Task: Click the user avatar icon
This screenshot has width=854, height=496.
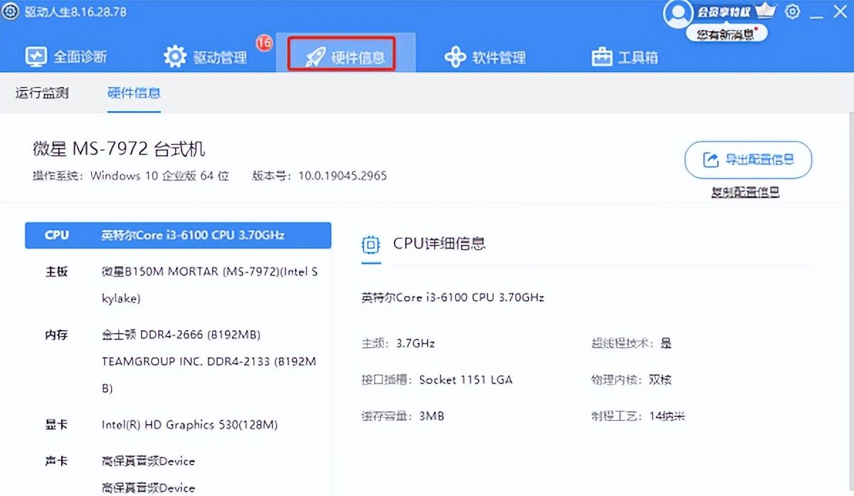Action: click(x=678, y=14)
